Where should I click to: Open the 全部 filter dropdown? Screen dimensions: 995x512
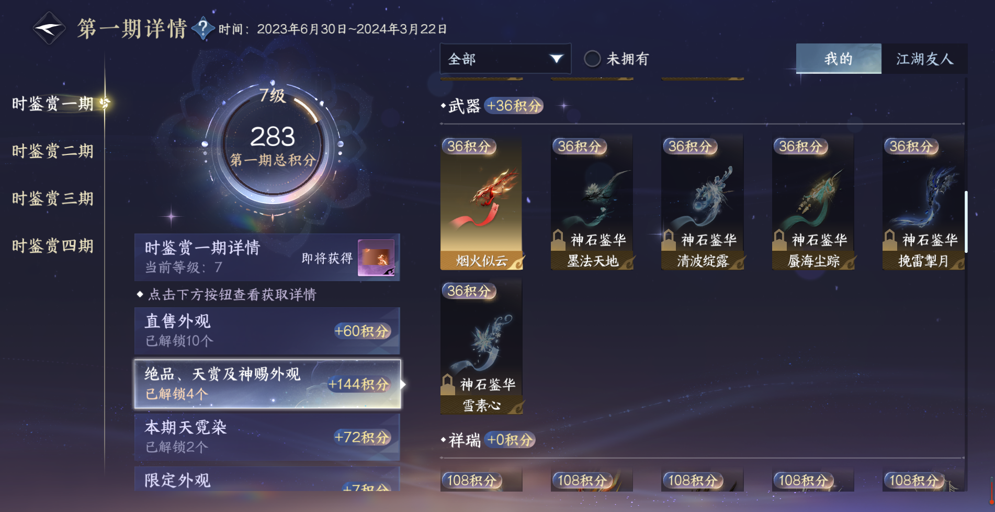[505, 59]
